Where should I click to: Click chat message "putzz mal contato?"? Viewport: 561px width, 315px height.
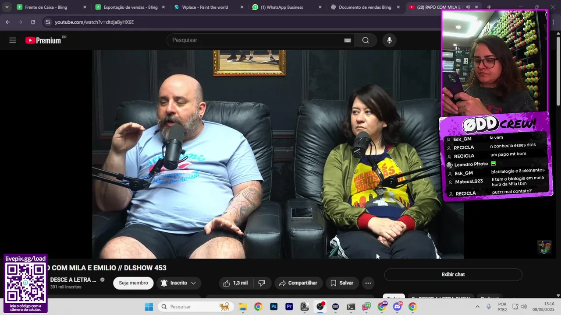point(512,191)
